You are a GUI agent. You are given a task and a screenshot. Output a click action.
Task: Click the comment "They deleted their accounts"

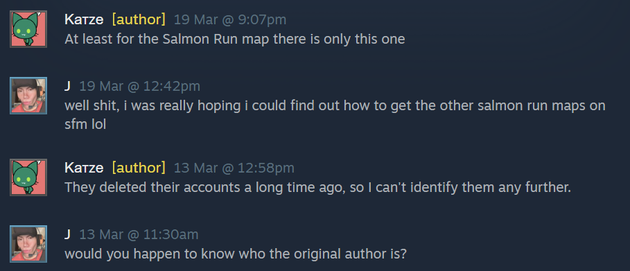pyautogui.click(x=317, y=187)
